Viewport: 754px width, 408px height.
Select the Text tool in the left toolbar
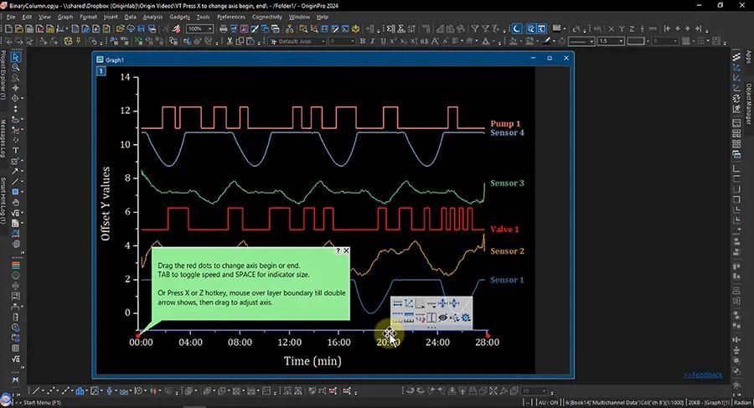coord(16,151)
